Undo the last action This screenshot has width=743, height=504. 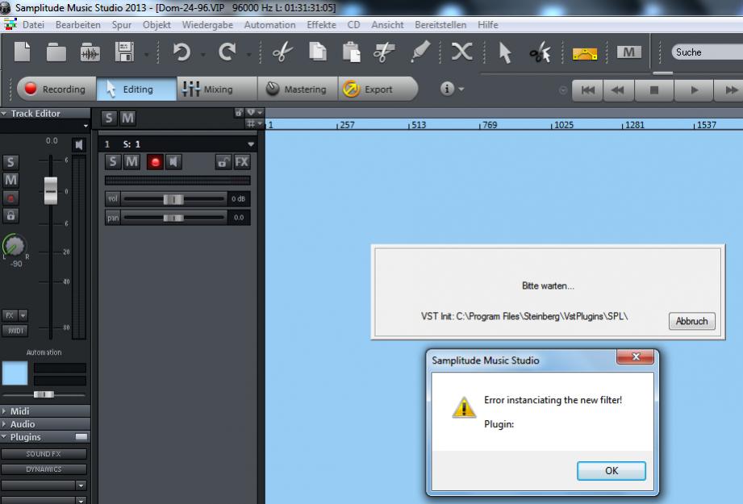(182, 52)
